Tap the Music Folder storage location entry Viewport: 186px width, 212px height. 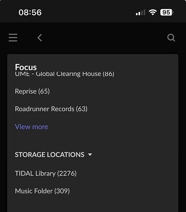[42, 191]
